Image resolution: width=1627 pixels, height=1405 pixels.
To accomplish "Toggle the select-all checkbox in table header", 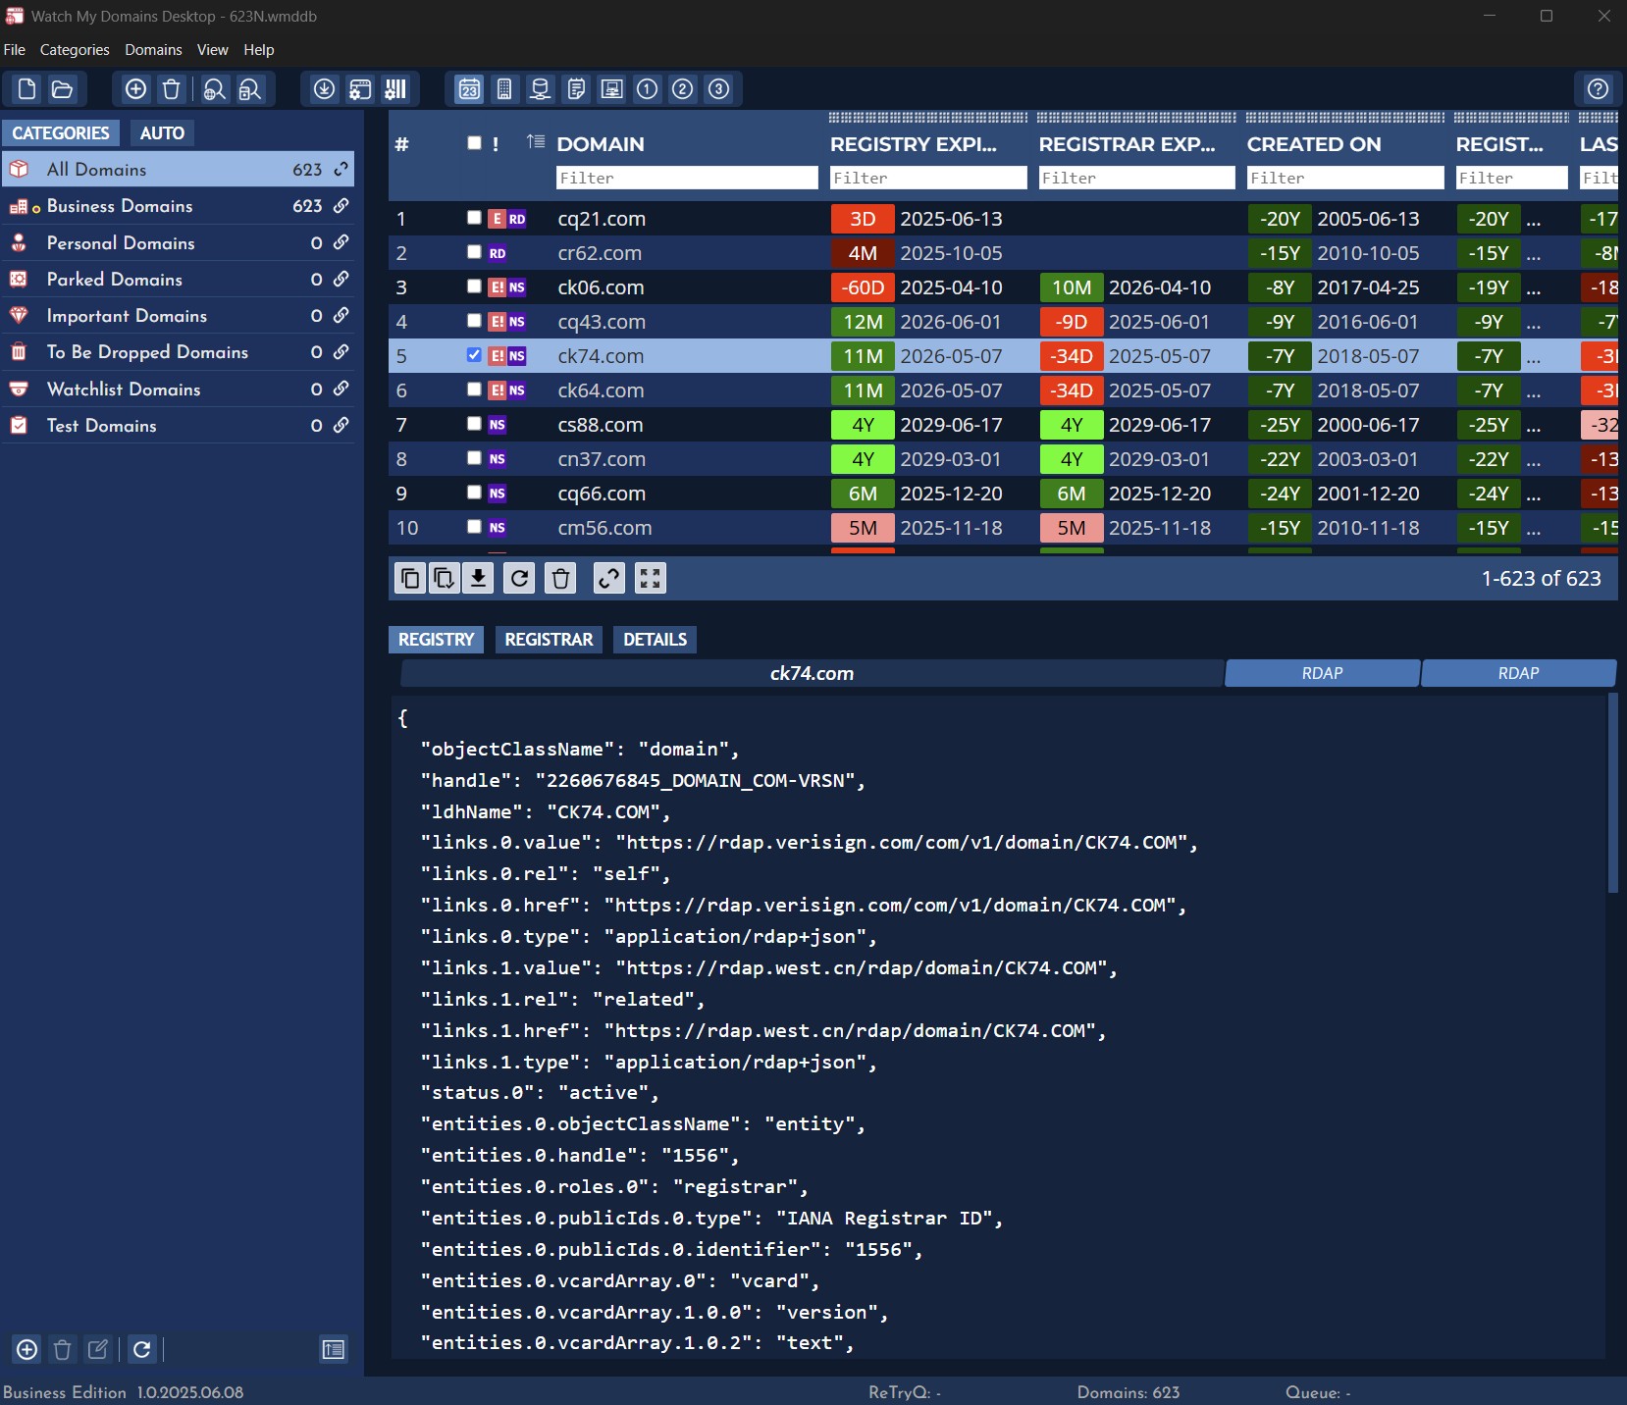I will (x=474, y=143).
